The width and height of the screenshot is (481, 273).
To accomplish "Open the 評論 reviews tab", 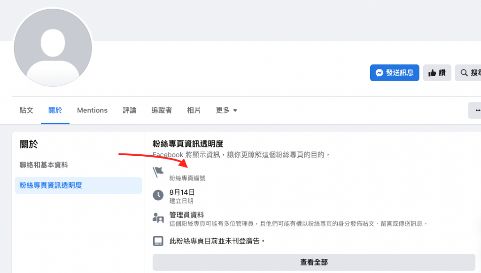I will click(130, 110).
